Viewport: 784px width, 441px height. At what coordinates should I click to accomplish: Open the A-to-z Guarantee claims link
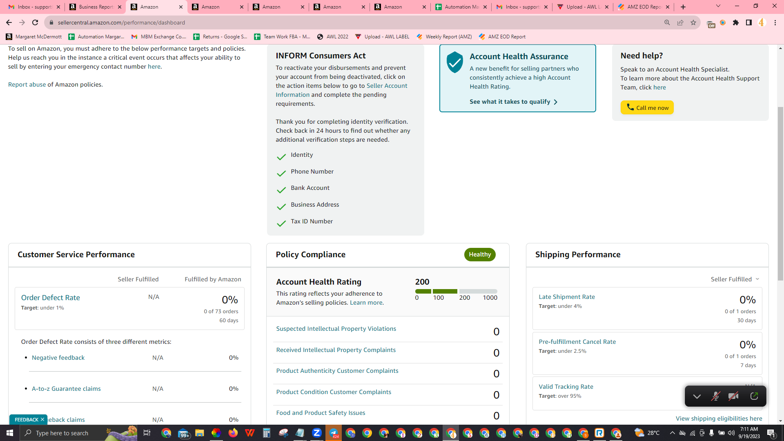[66, 389]
